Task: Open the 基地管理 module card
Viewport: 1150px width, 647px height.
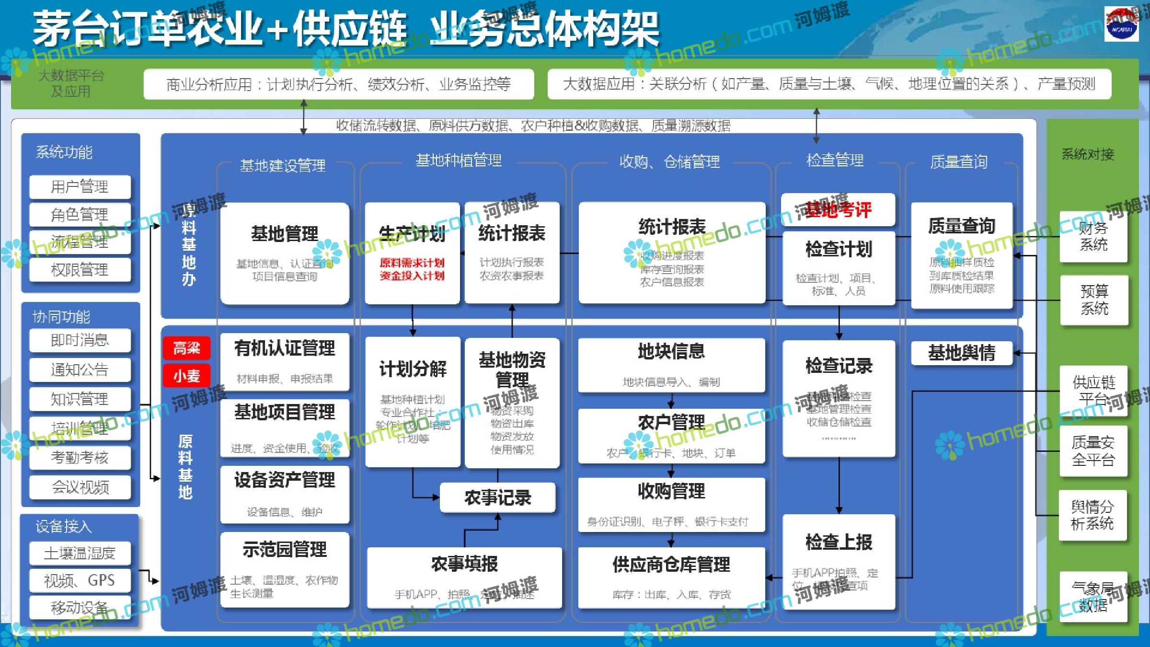Action: (x=285, y=253)
